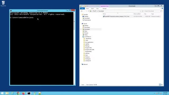Open the ProgramData folder in tree

tap(88, 51)
